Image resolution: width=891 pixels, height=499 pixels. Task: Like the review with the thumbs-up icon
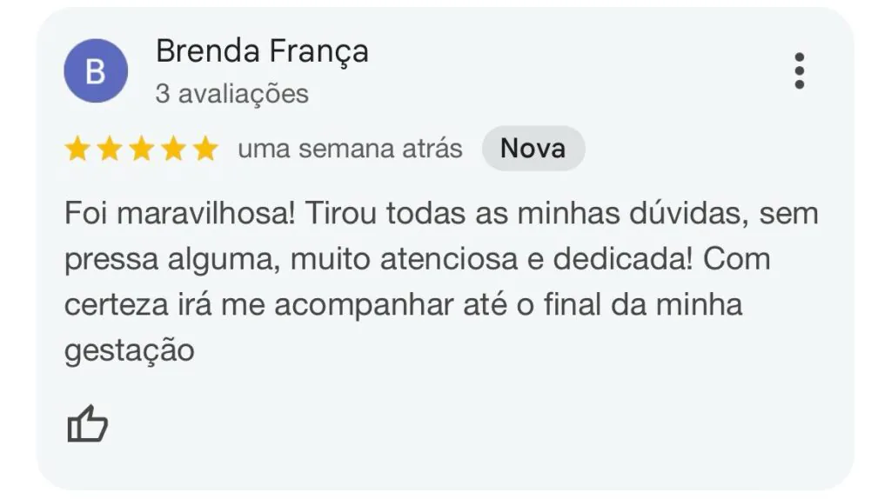point(88,423)
